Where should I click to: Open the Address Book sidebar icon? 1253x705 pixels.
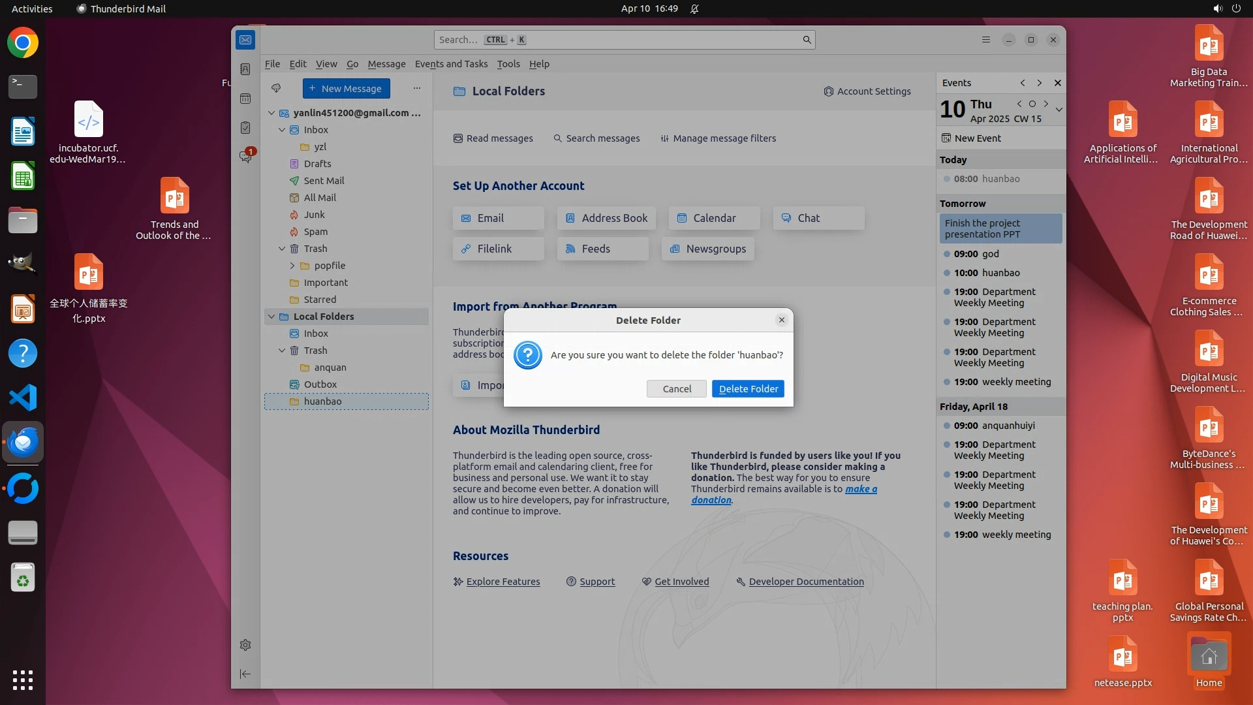[x=245, y=69]
